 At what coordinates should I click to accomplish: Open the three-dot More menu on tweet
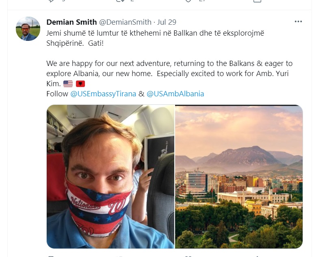pos(298,21)
